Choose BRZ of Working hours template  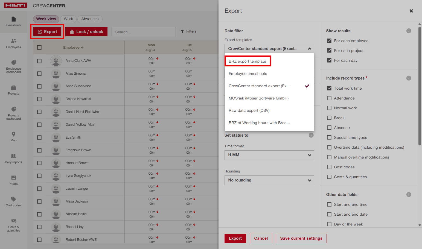[x=269, y=123]
